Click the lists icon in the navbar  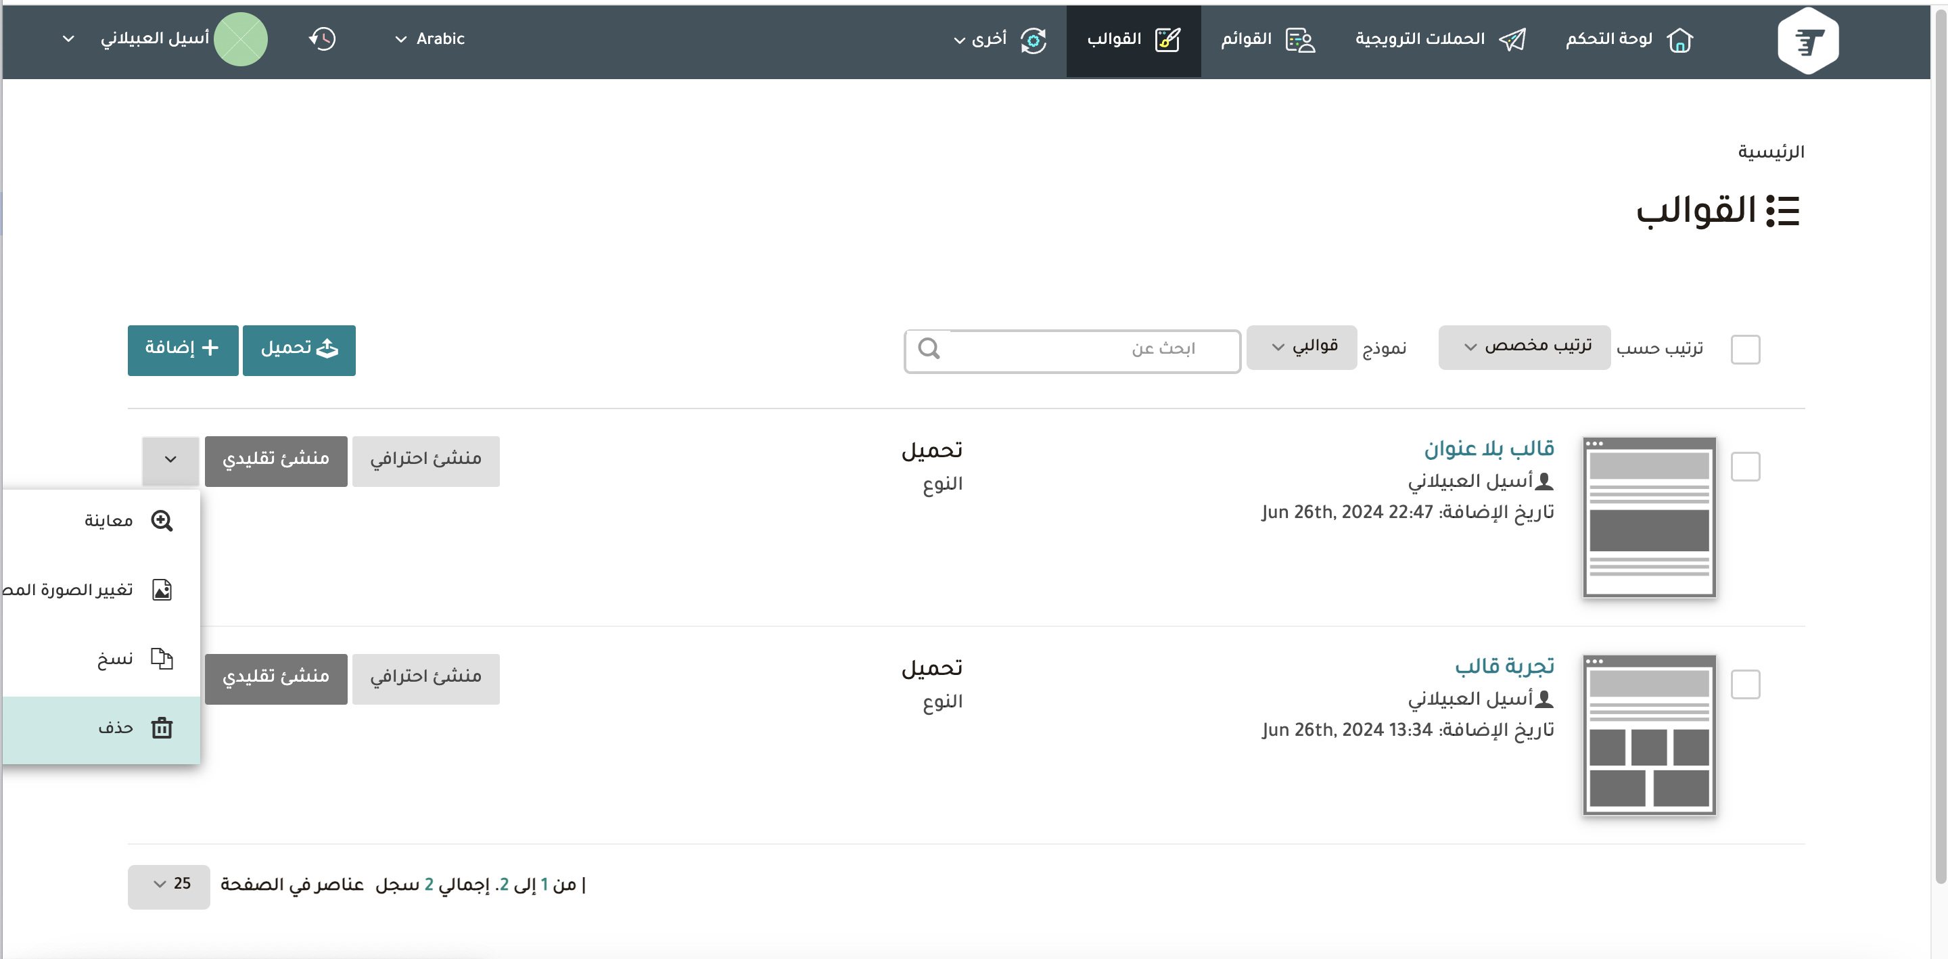(1300, 40)
